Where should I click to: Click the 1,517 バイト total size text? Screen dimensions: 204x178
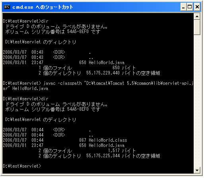click(x=122, y=151)
